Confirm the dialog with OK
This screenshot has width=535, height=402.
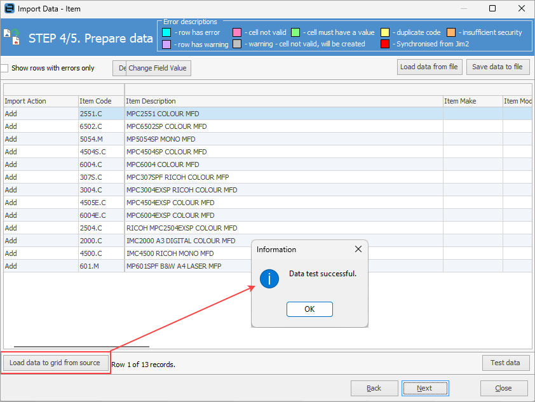click(309, 309)
